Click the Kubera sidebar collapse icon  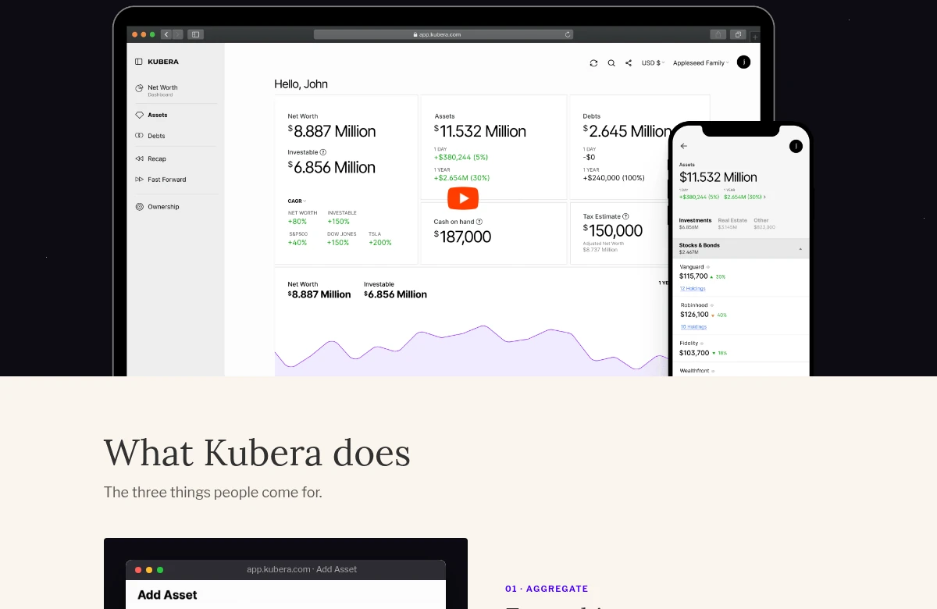pos(138,62)
